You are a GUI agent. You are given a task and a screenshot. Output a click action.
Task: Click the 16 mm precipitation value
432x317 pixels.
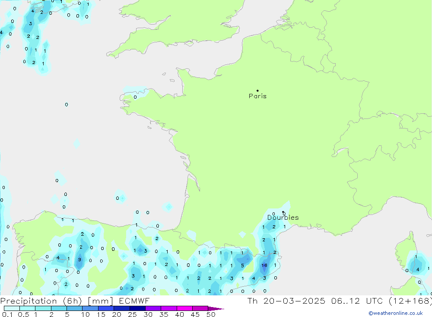[264, 266]
